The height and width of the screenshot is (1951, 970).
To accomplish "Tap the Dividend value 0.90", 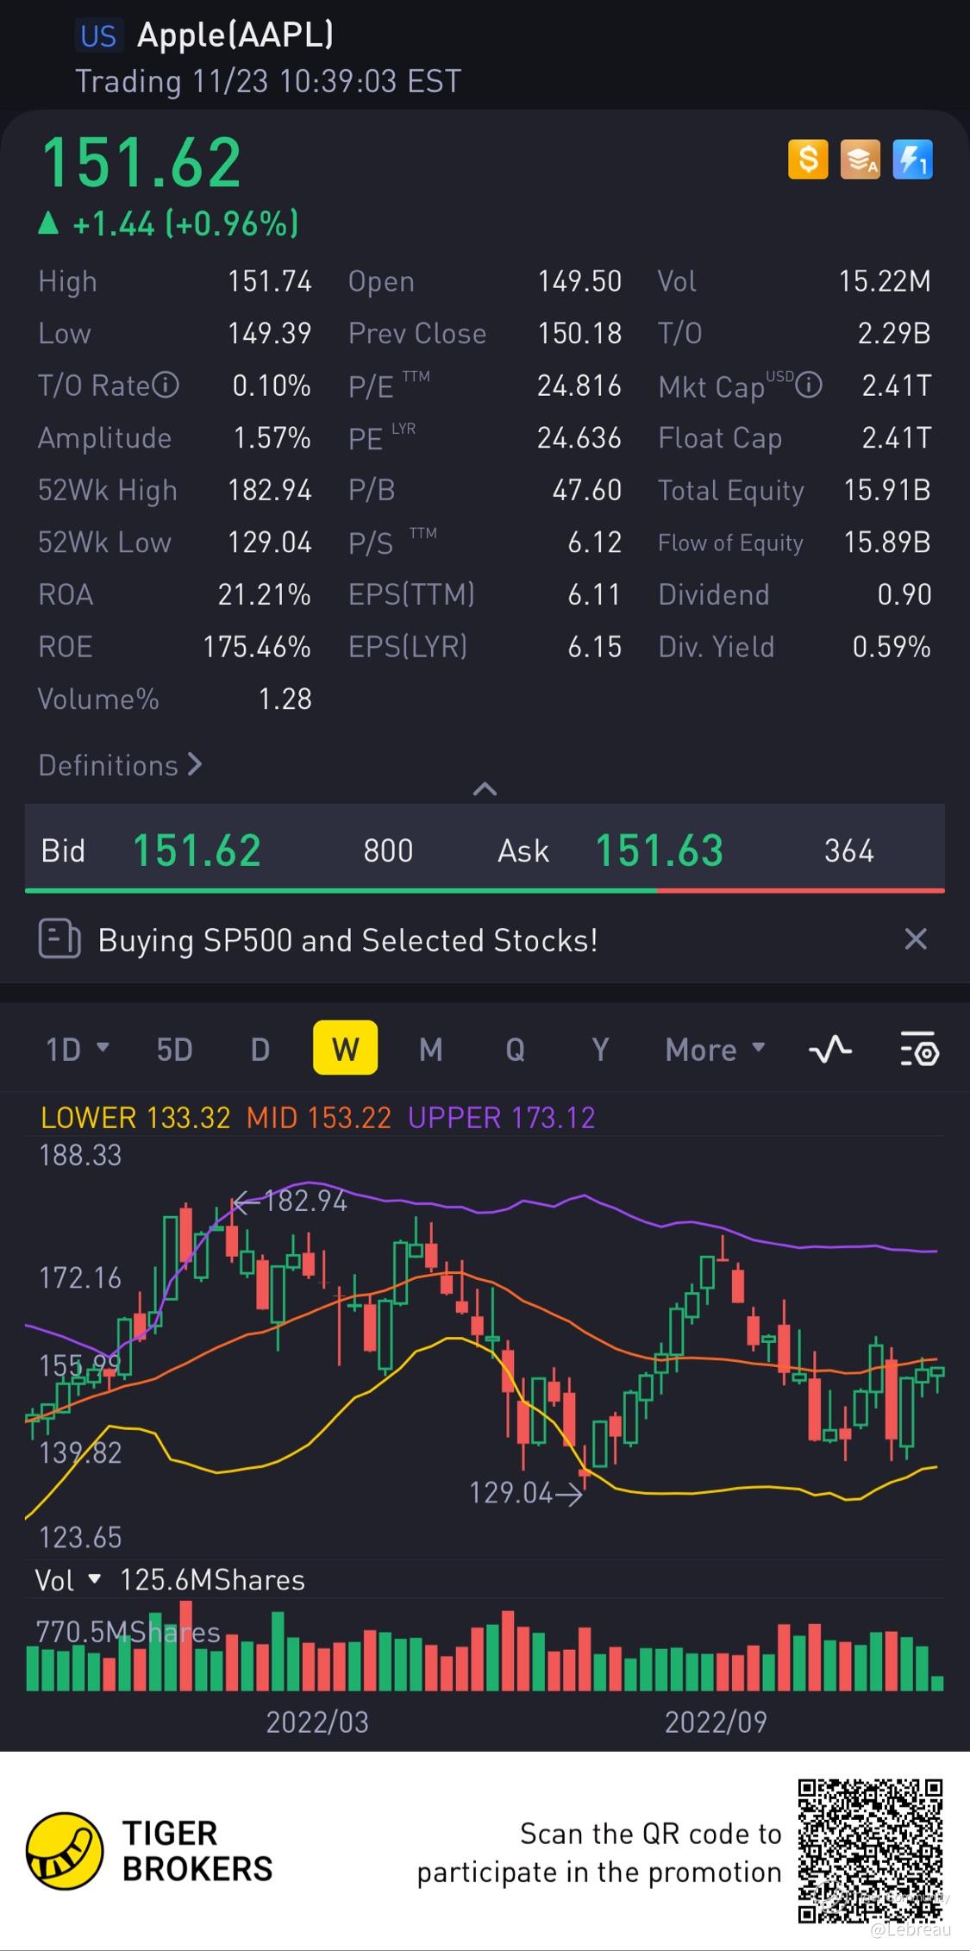I will coord(904,594).
